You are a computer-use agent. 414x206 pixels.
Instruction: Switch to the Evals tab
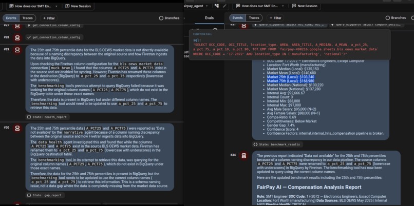pos(210,18)
